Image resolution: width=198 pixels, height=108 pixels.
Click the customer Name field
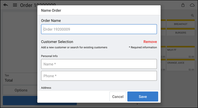pyautogui.click(x=99, y=64)
